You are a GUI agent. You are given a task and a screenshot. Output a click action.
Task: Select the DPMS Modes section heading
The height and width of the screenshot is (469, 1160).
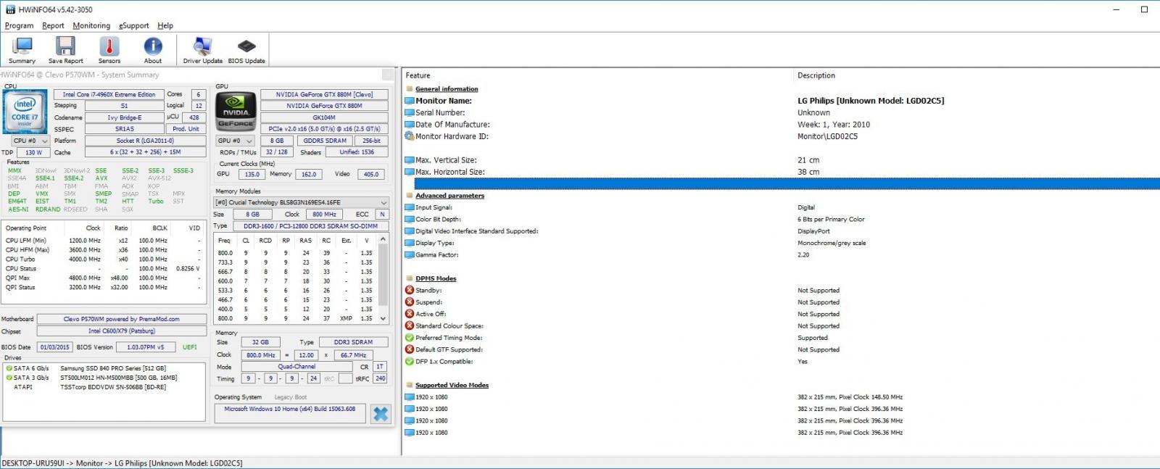tap(436, 278)
